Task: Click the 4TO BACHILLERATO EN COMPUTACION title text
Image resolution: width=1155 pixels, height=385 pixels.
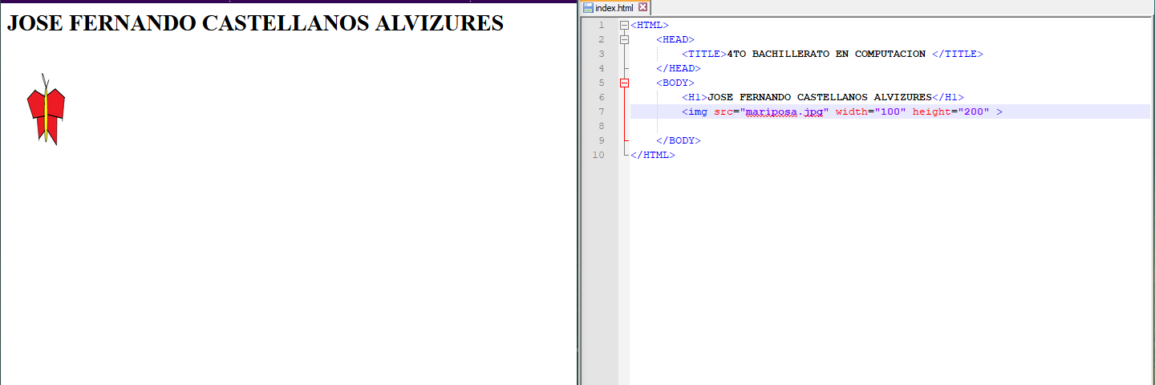Action: tap(826, 55)
